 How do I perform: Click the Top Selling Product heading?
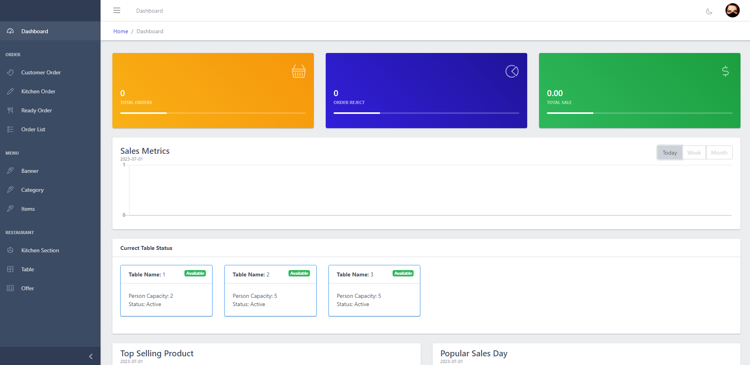point(157,354)
